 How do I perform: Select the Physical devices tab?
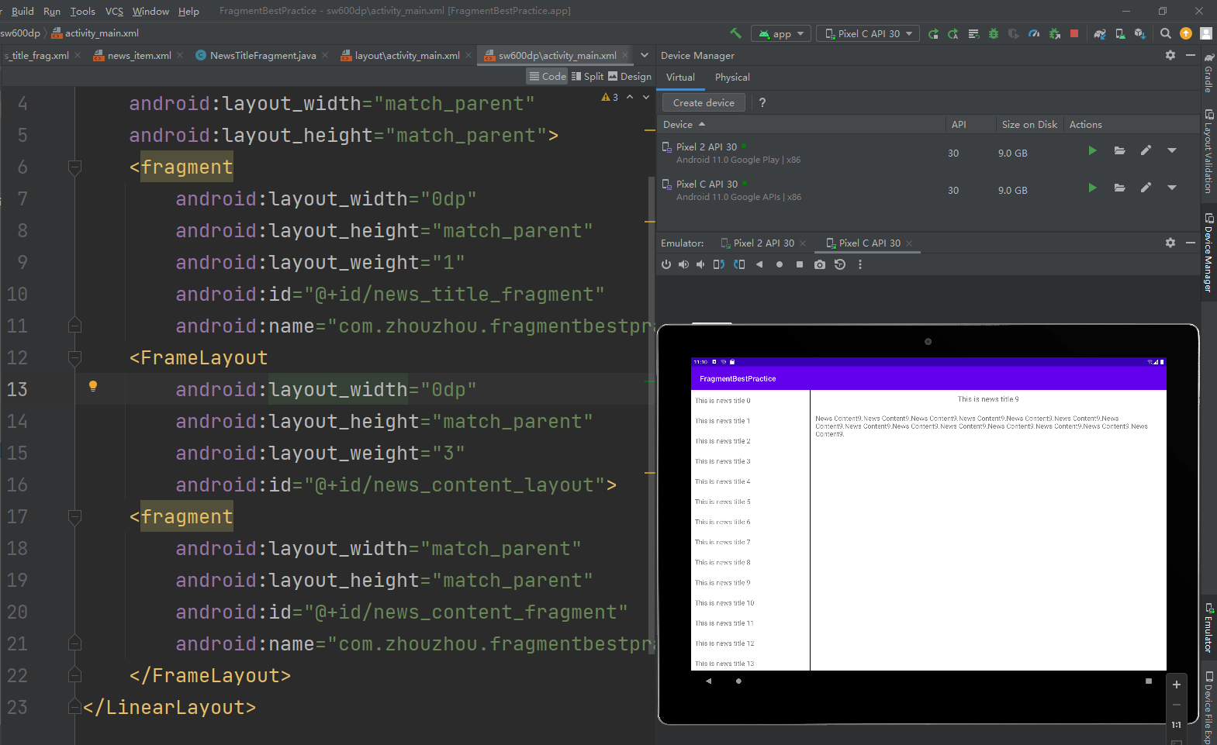(x=732, y=78)
